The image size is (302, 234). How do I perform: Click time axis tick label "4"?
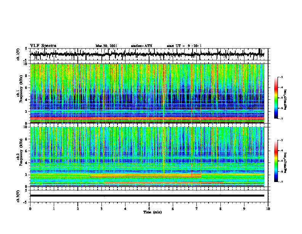125,209
